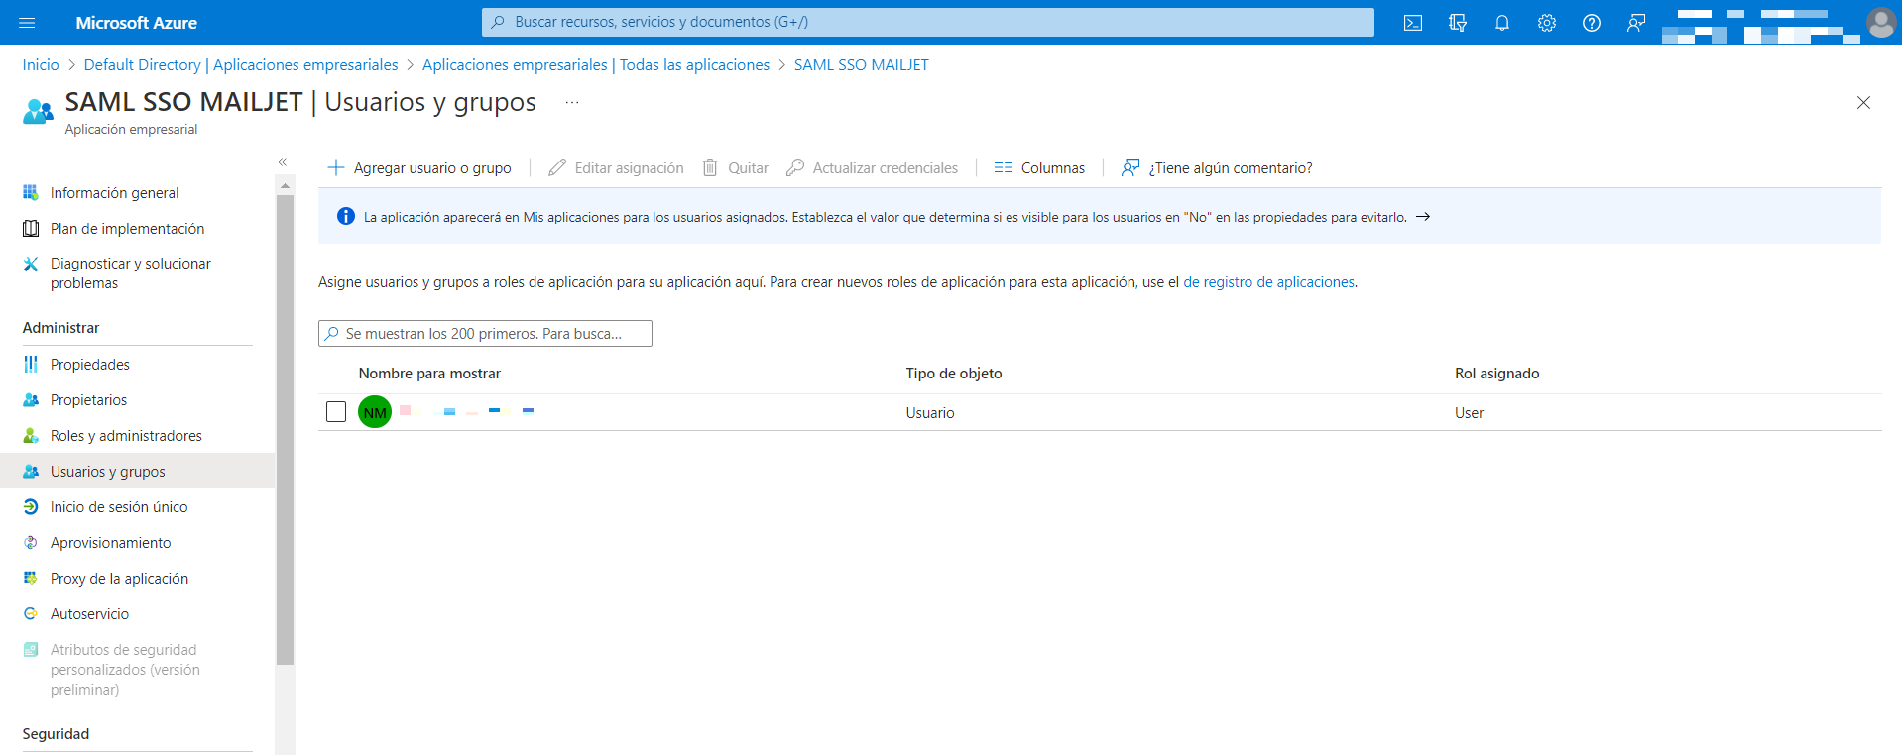Open the notifications bell
This screenshot has height=755, width=1902.
[1502, 23]
